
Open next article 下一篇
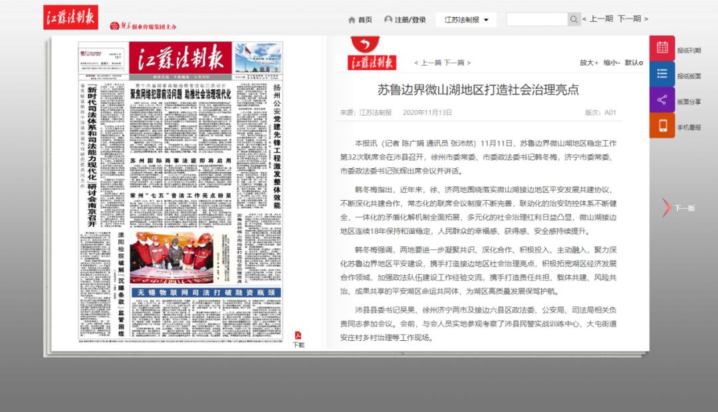pos(456,63)
